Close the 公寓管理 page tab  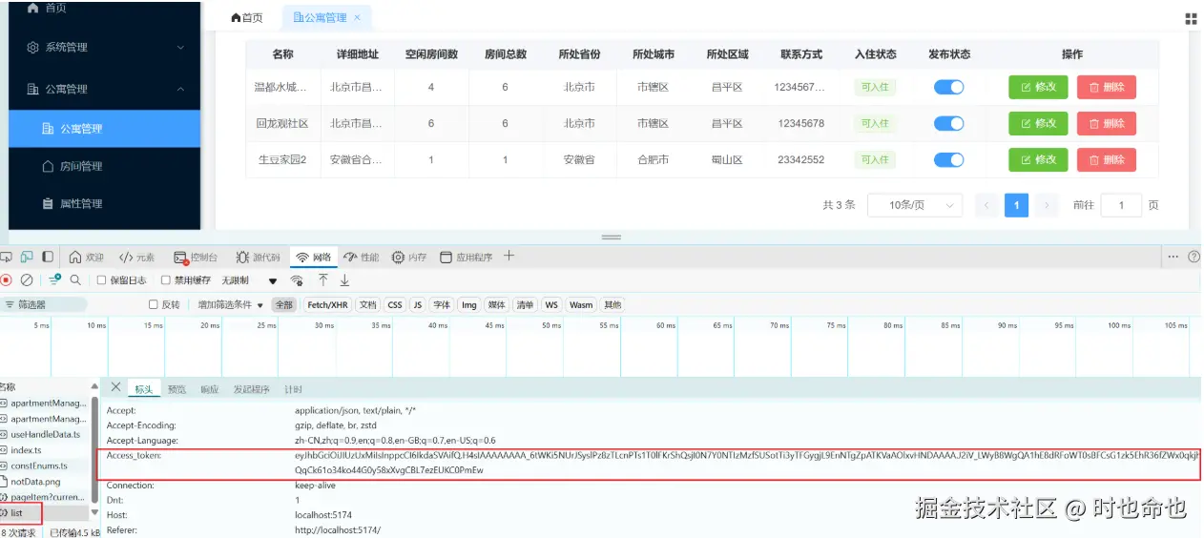(358, 17)
